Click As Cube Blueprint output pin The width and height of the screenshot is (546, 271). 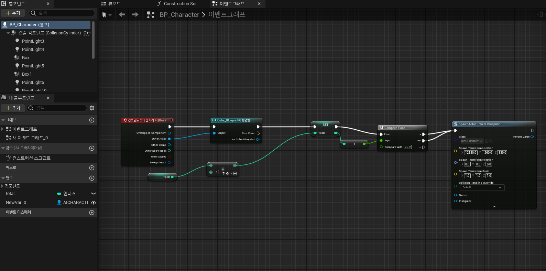(x=258, y=139)
